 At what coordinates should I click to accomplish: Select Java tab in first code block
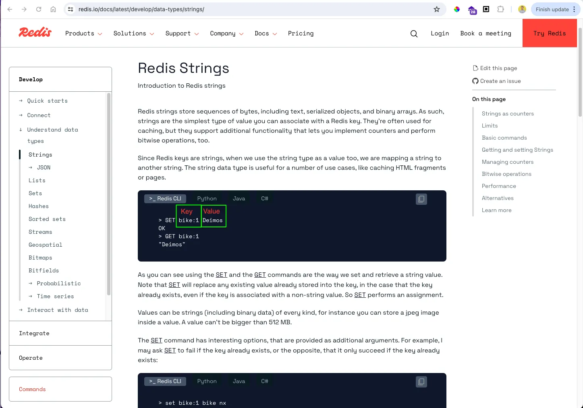239,199
